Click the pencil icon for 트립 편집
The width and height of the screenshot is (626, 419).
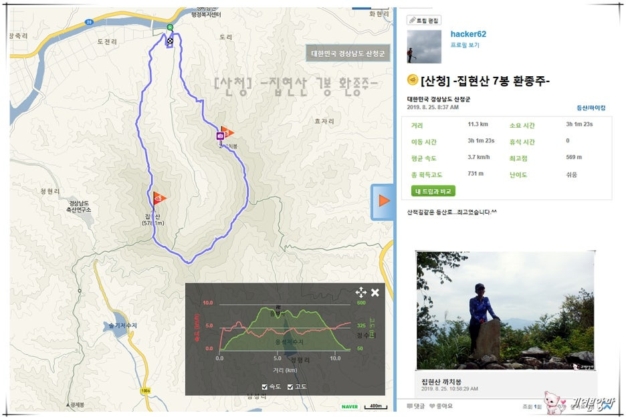tap(413, 20)
